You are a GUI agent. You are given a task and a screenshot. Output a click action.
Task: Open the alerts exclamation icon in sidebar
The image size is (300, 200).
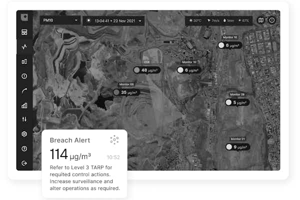click(24, 76)
